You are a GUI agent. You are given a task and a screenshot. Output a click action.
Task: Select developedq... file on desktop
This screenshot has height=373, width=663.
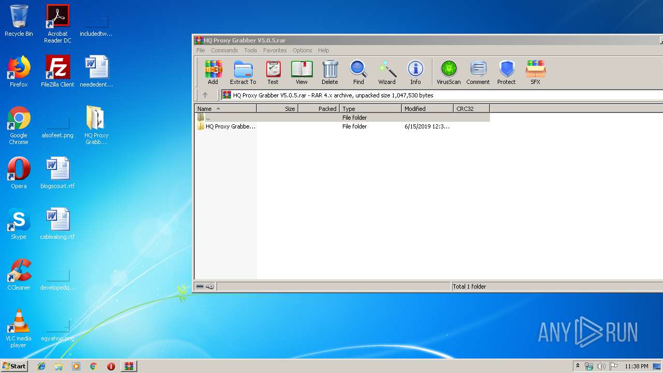[x=57, y=278]
